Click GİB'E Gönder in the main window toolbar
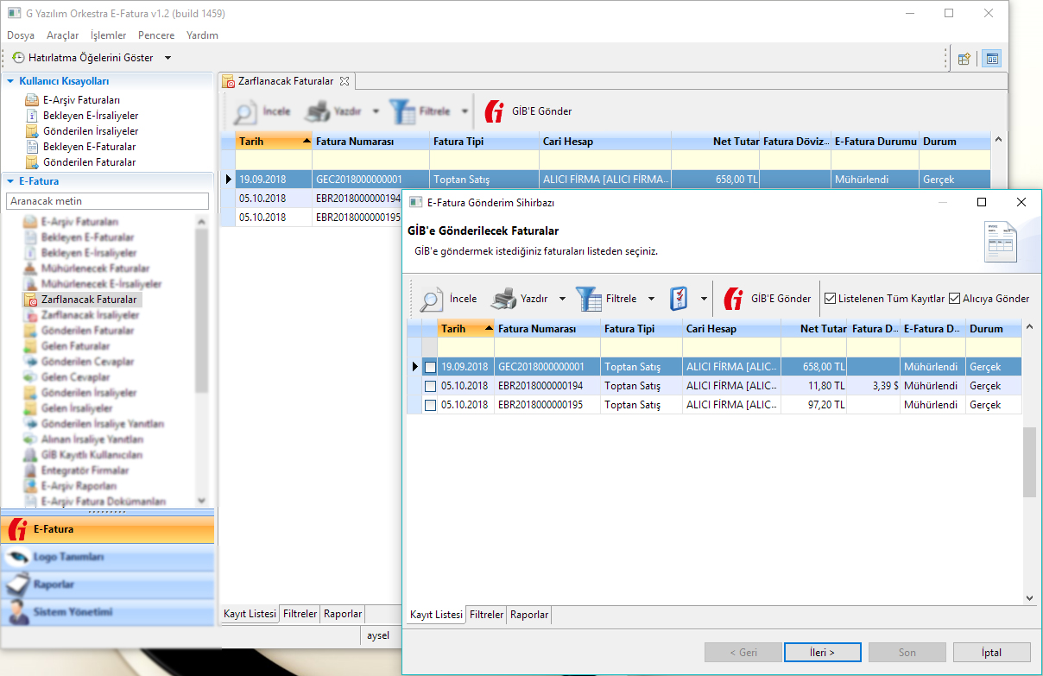Viewport: 1043px width, 676px height. pyautogui.click(x=528, y=111)
